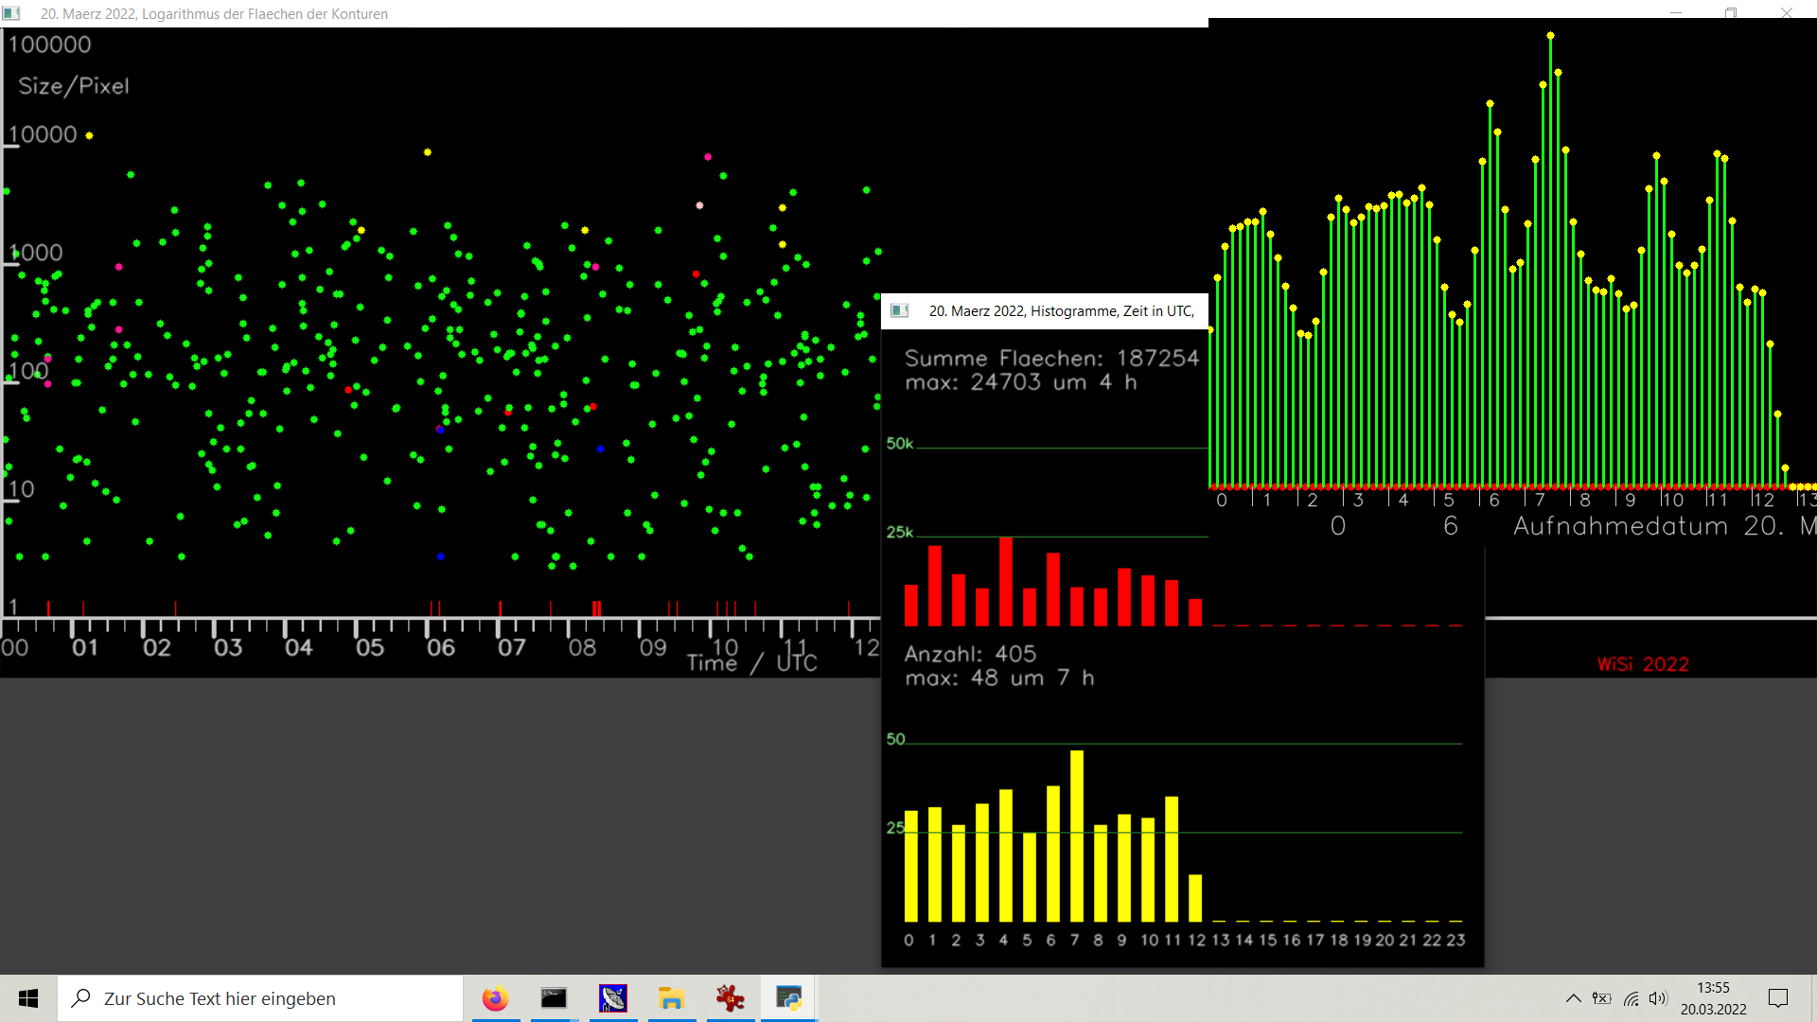Image resolution: width=1817 pixels, height=1022 pixels.
Task: Launch Firefox from the taskbar
Action: [495, 998]
